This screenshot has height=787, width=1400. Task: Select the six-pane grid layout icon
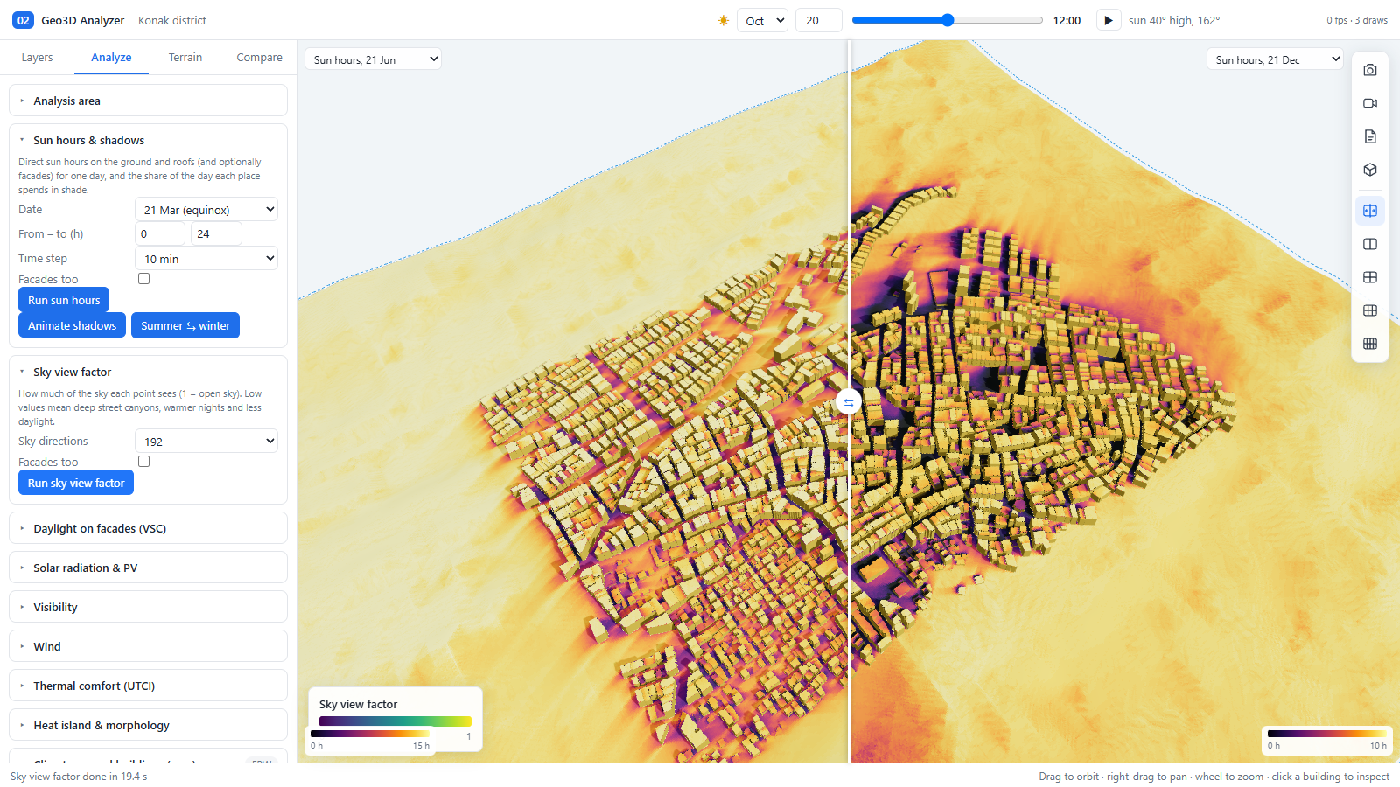coord(1370,310)
